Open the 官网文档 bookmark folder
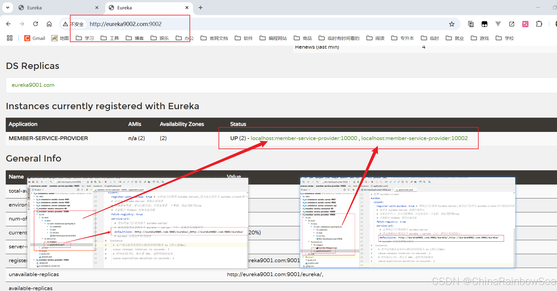Image resolution: width=557 pixels, height=291 pixels. [x=214, y=38]
